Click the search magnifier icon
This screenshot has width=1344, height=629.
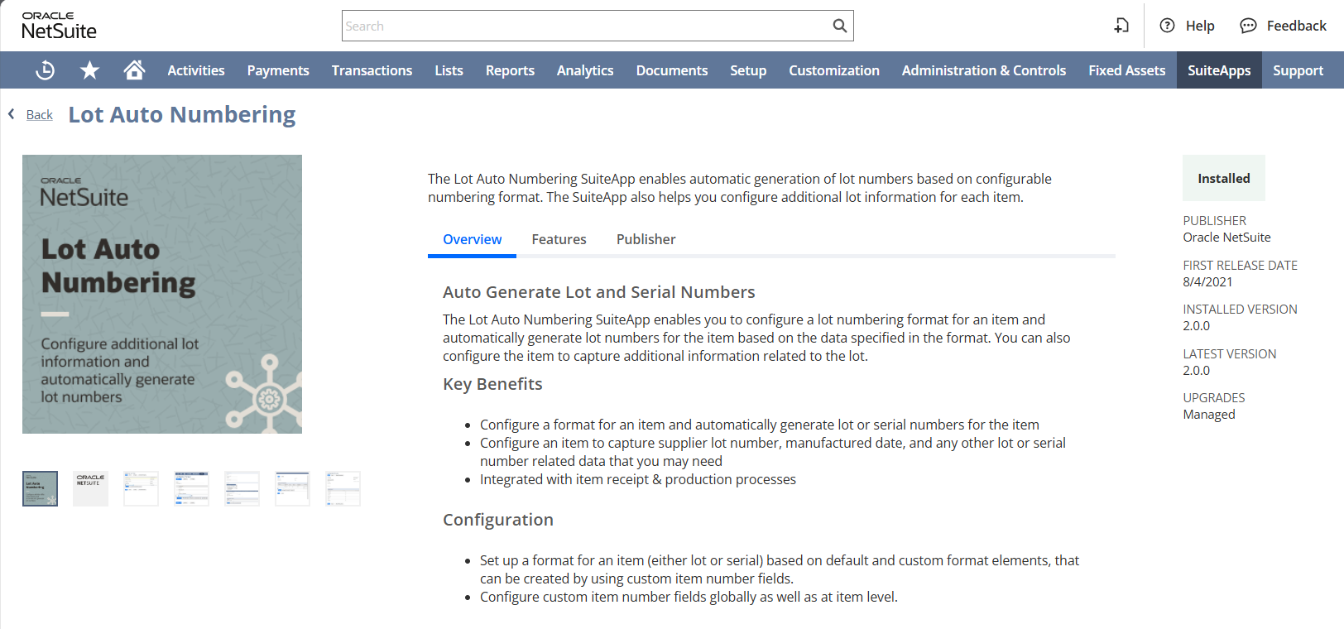click(x=839, y=26)
